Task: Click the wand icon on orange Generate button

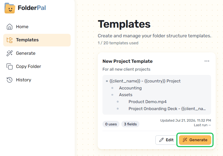Action: pos(185,140)
